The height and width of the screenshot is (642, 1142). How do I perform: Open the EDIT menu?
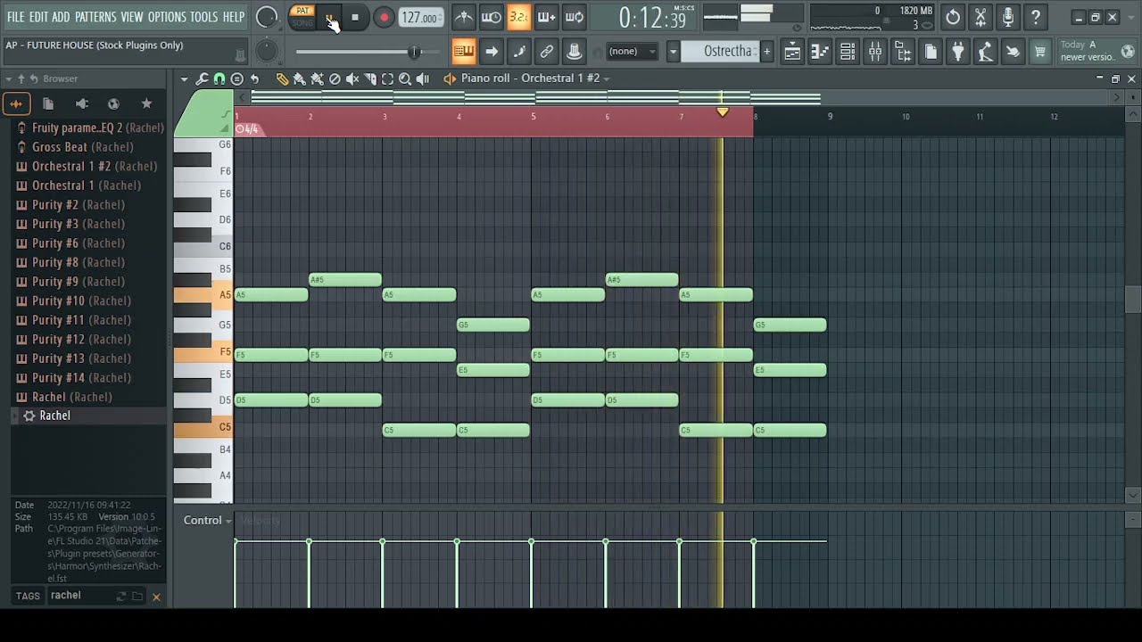point(38,17)
